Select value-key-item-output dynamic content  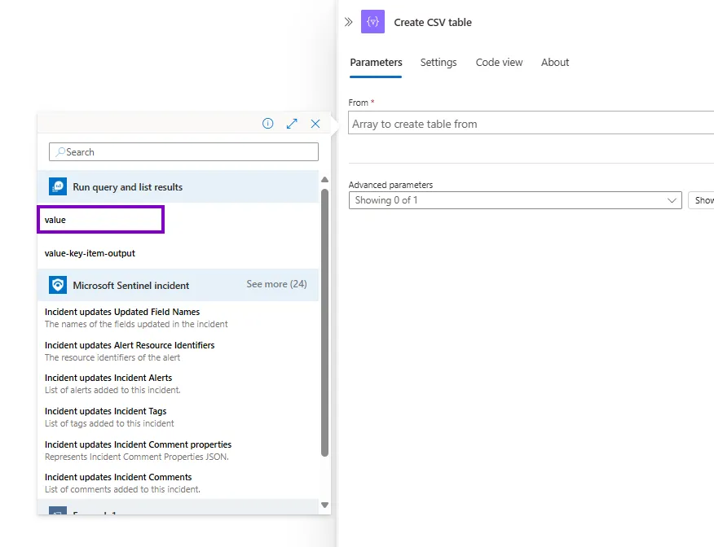click(x=90, y=253)
